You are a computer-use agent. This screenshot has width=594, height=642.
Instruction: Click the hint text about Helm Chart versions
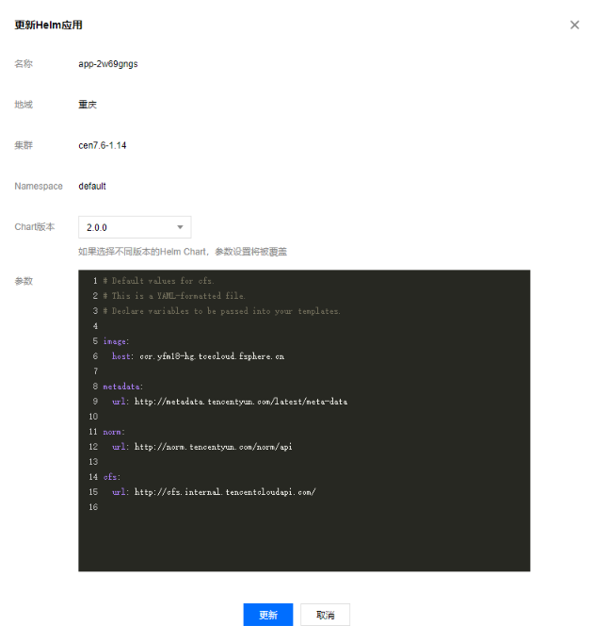click(183, 252)
